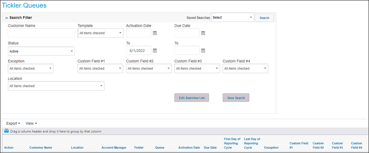Viewport: 369px width, 153px height.
Task: Click the Search button
Action: 264,18
